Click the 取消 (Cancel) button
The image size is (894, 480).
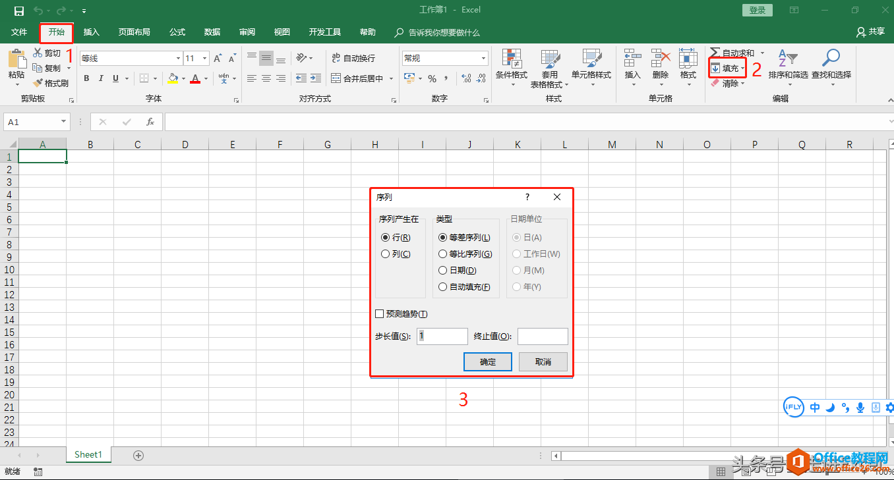[x=543, y=361]
